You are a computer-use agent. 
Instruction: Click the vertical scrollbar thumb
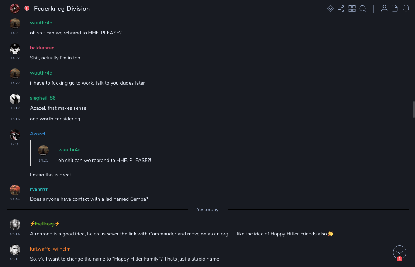point(414,109)
